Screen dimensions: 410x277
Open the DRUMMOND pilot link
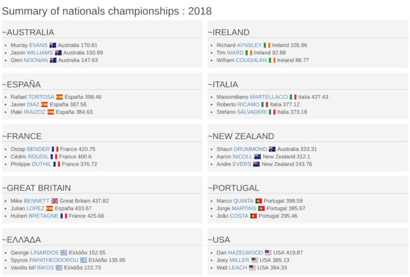pos(250,149)
